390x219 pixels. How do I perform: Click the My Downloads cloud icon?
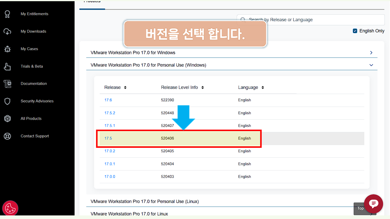(8, 31)
